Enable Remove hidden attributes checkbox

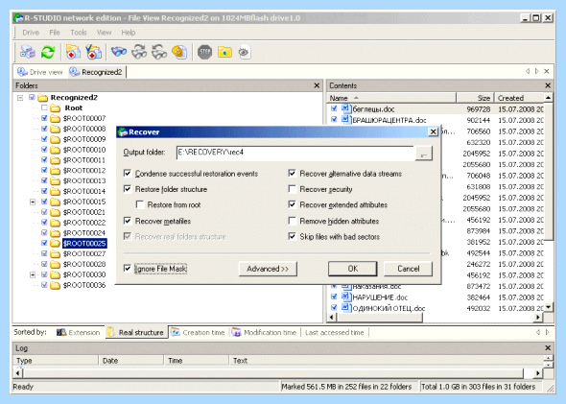tap(292, 221)
